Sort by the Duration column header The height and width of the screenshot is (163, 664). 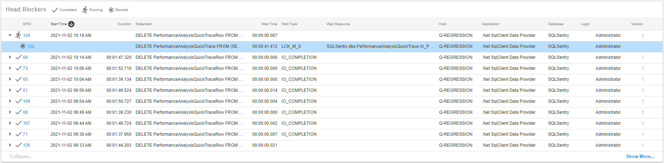pyautogui.click(x=124, y=24)
